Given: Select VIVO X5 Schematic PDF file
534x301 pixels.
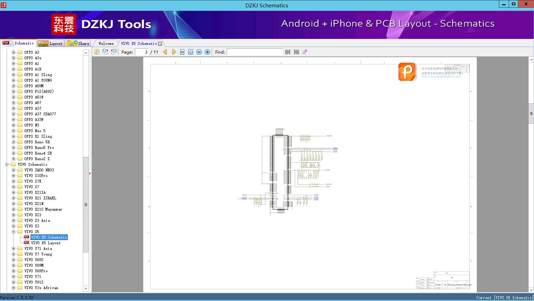Looking at the screenshot, I should (x=49, y=237).
